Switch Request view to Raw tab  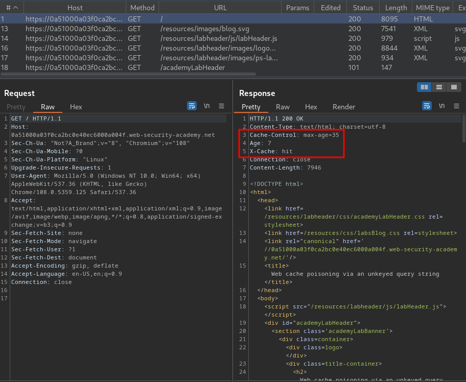click(x=48, y=107)
